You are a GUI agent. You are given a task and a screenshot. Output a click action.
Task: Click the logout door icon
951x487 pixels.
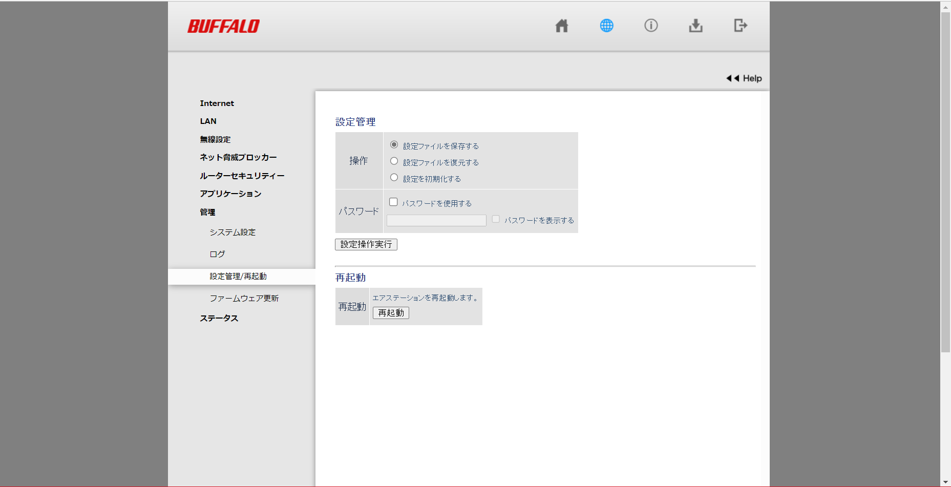click(x=740, y=26)
